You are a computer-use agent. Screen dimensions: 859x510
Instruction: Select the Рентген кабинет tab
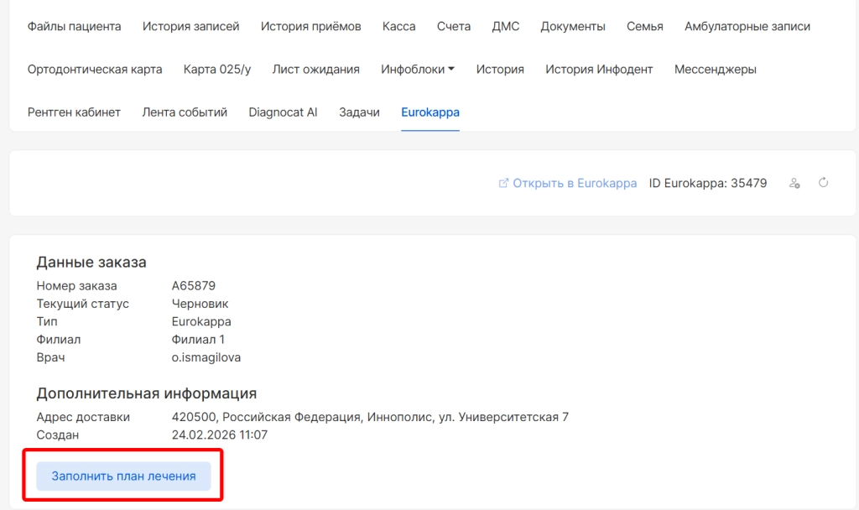[74, 112]
